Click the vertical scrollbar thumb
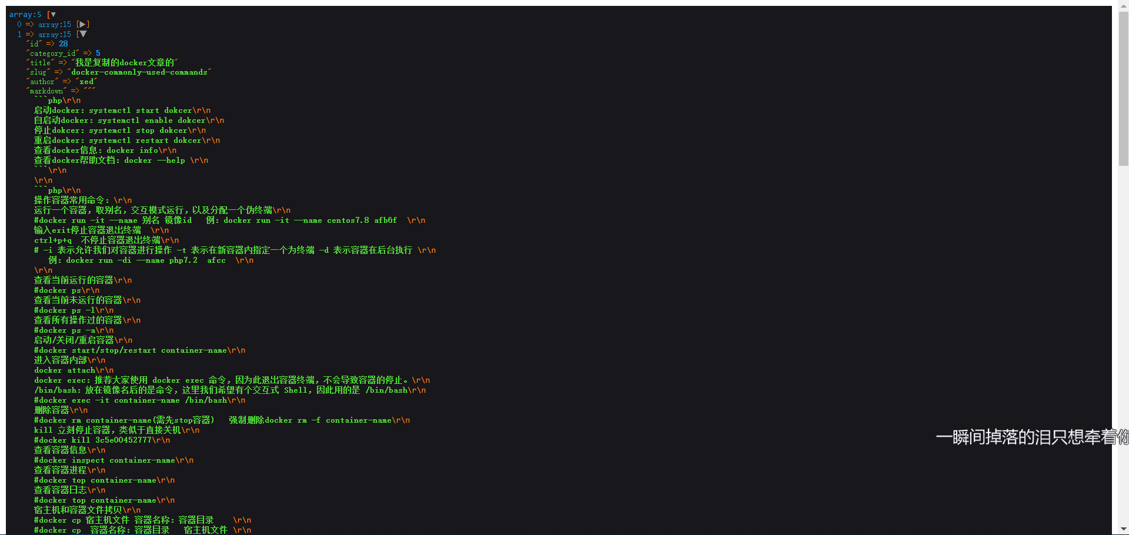 coord(1123,88)
